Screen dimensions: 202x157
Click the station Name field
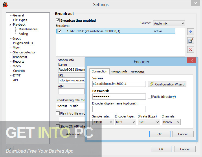72,70
